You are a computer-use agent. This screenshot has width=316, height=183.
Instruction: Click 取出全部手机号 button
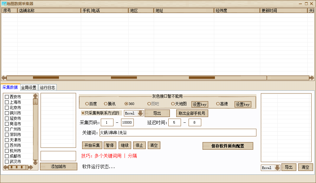point(192,113)
